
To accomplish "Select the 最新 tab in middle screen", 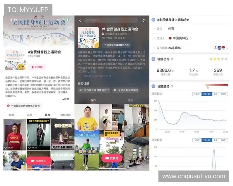I will click(x=130, y=100).
